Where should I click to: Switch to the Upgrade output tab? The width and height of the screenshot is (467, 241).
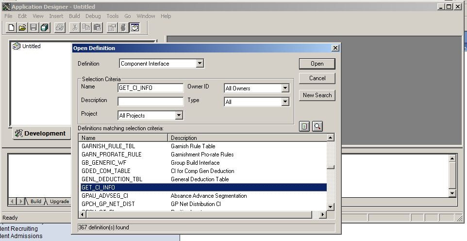(x=59, y=201)
